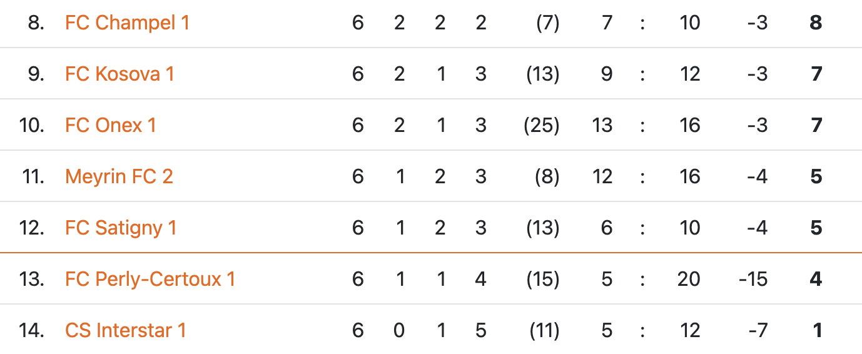Screen dimensions: 862x354
Task: Click the rank number 14 in standings
Action: (31, 331)
